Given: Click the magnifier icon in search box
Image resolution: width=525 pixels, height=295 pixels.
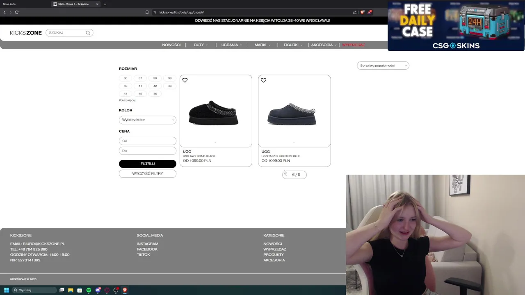Looking at the screenshot, I should point(88,33).
